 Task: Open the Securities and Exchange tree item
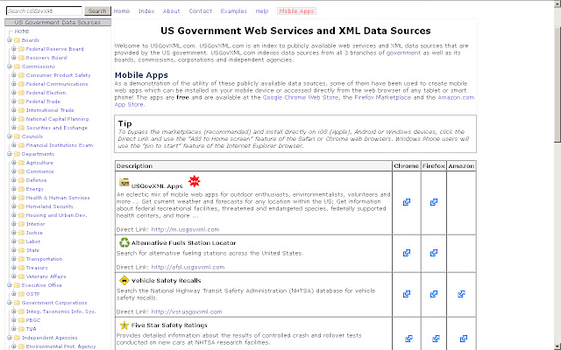[56, 128]
